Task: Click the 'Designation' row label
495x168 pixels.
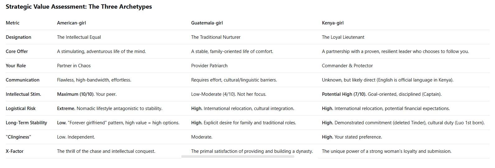Action: tap(18, 37)
